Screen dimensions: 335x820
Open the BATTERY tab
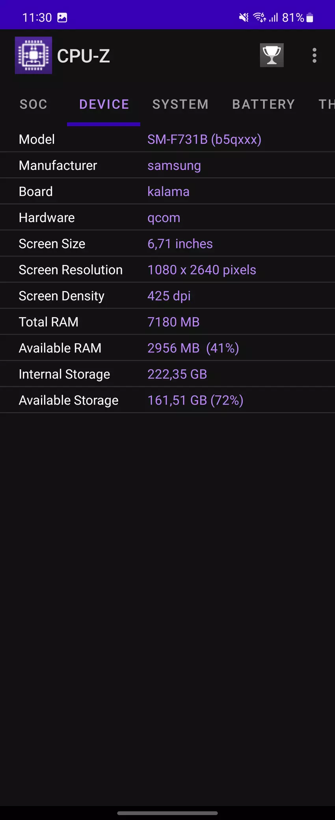point(263,104)
